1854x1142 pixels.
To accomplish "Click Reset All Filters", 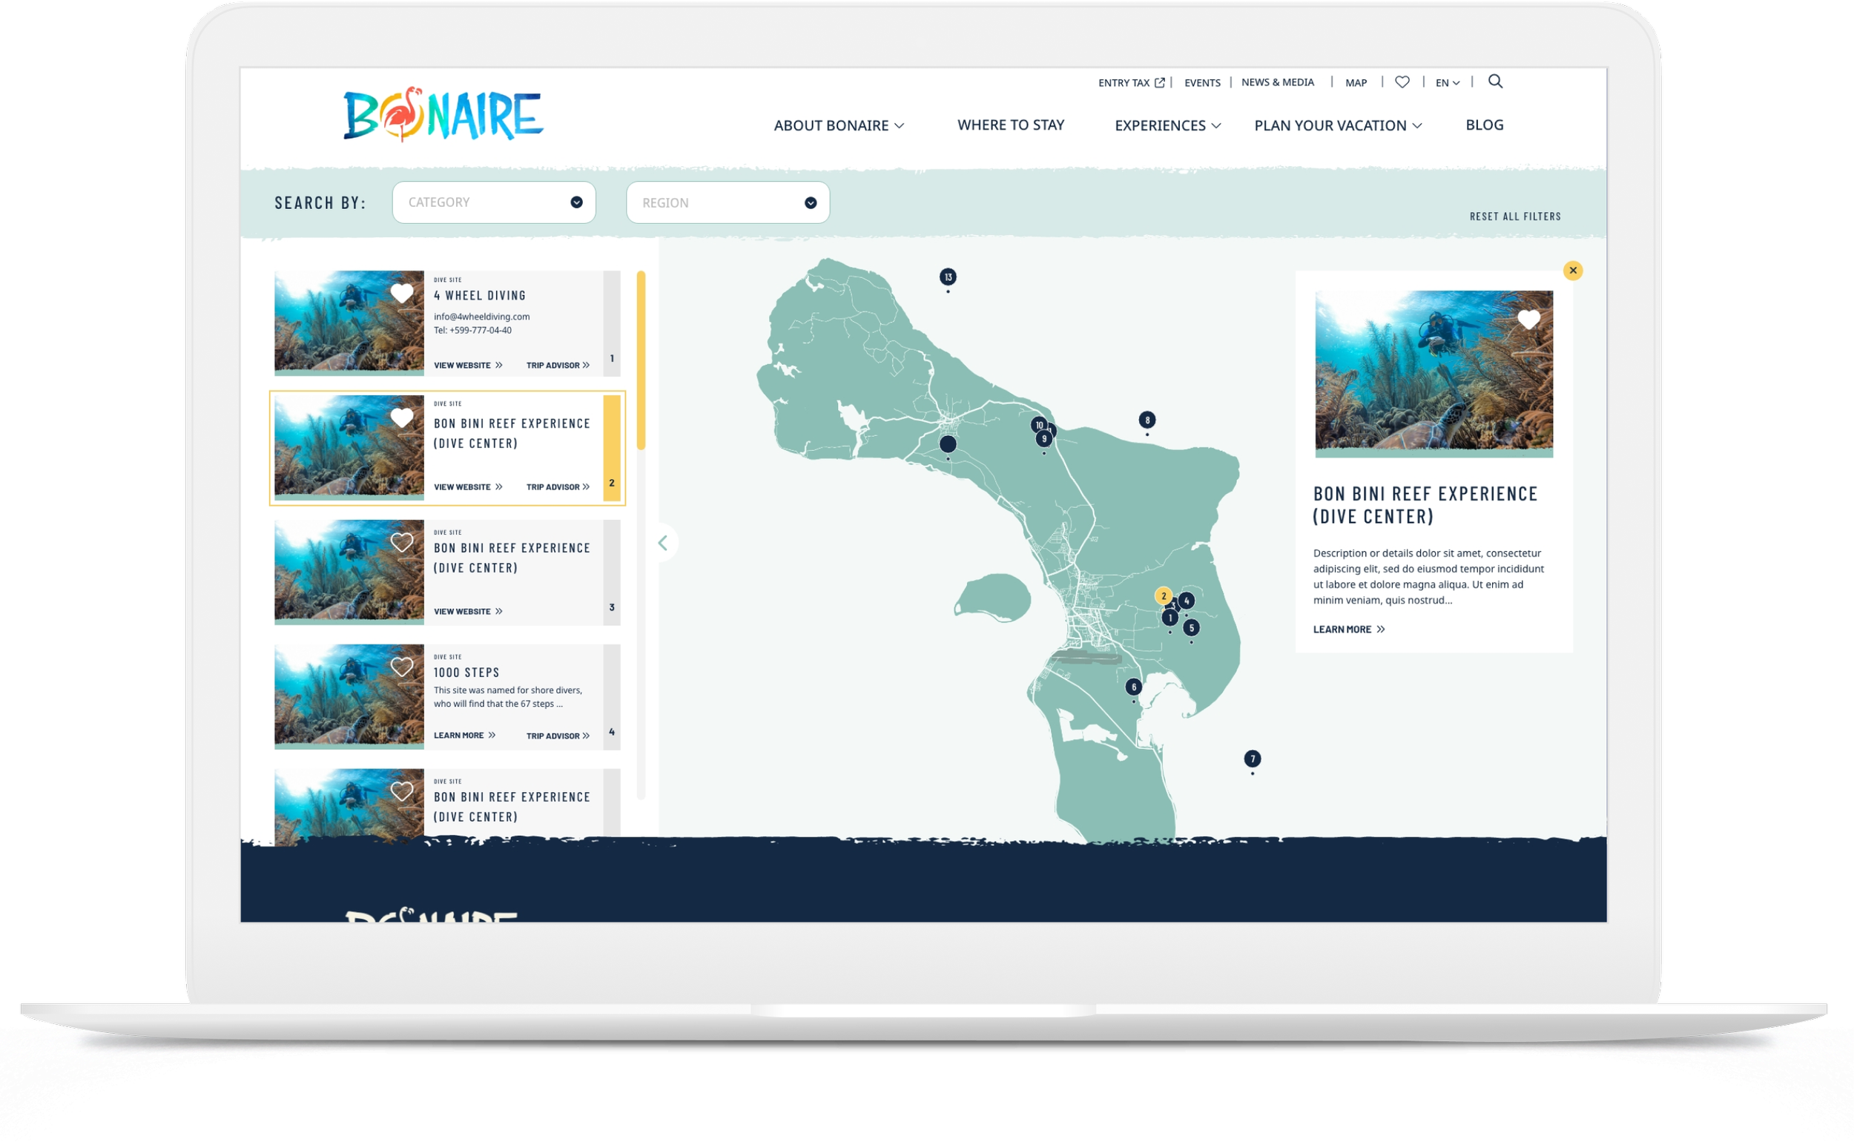I will tap(1515, 217).
